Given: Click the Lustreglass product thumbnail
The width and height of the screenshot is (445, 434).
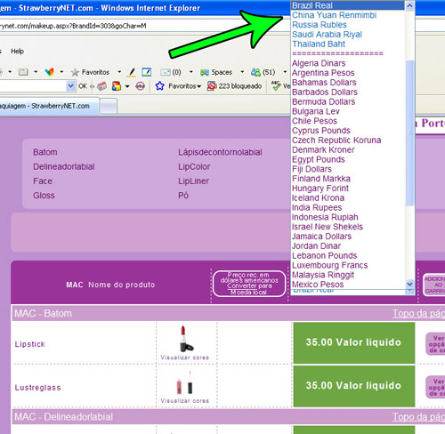Looking at the screenshot, I should [x=185, y=382].
